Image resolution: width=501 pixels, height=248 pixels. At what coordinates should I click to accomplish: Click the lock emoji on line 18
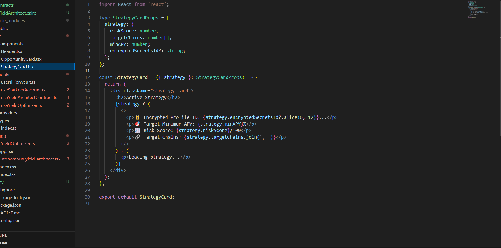pos(138,117)
